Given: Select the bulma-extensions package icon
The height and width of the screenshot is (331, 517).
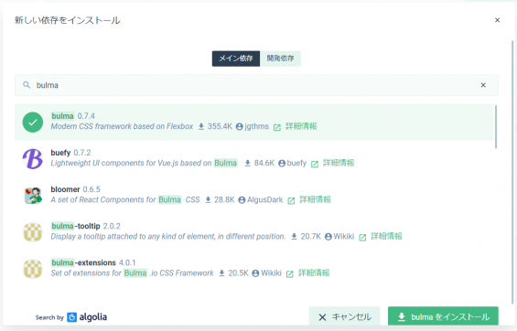Looking at the screenshot, I should [33, 269].
